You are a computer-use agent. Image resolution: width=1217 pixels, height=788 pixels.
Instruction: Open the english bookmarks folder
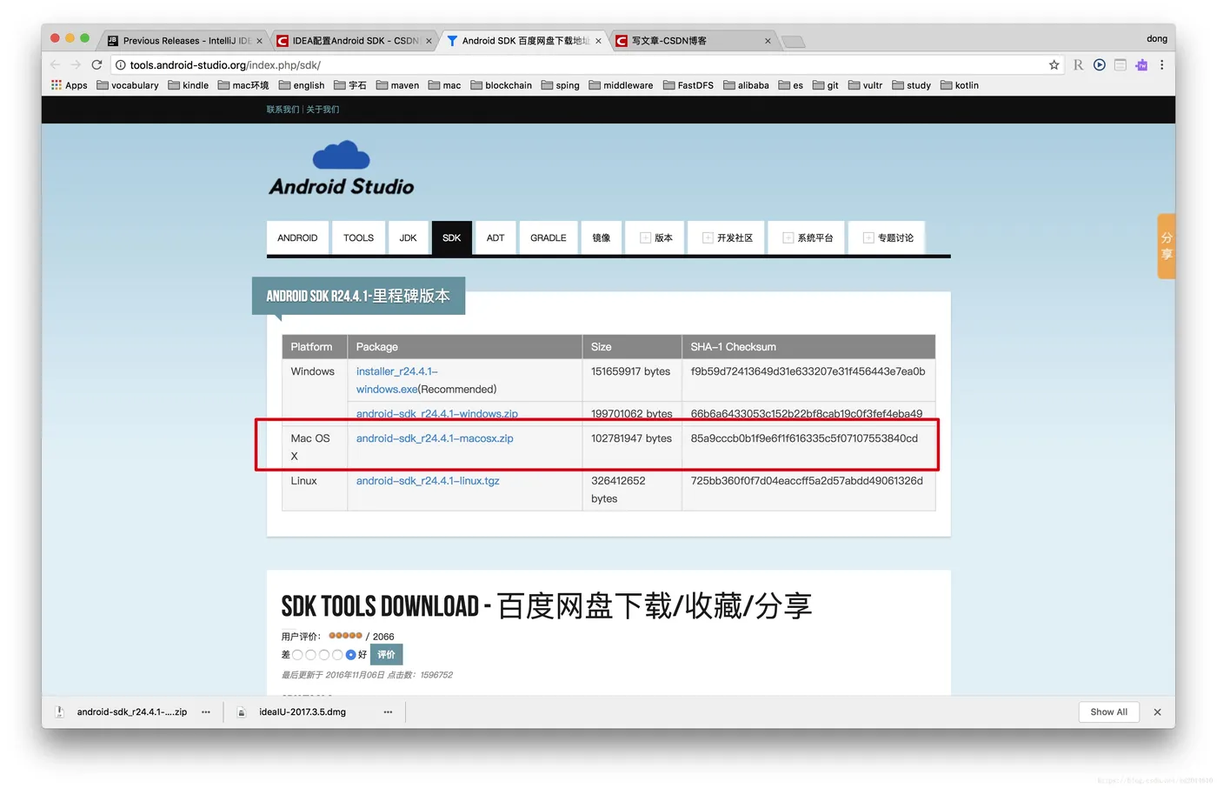pyautogui.click(x=302, y=85)
